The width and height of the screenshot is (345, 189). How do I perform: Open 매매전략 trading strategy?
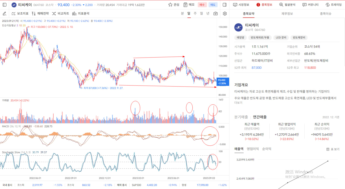coord(40,13)
